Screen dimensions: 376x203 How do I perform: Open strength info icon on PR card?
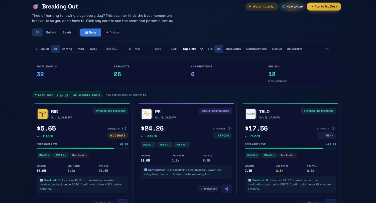229,128
